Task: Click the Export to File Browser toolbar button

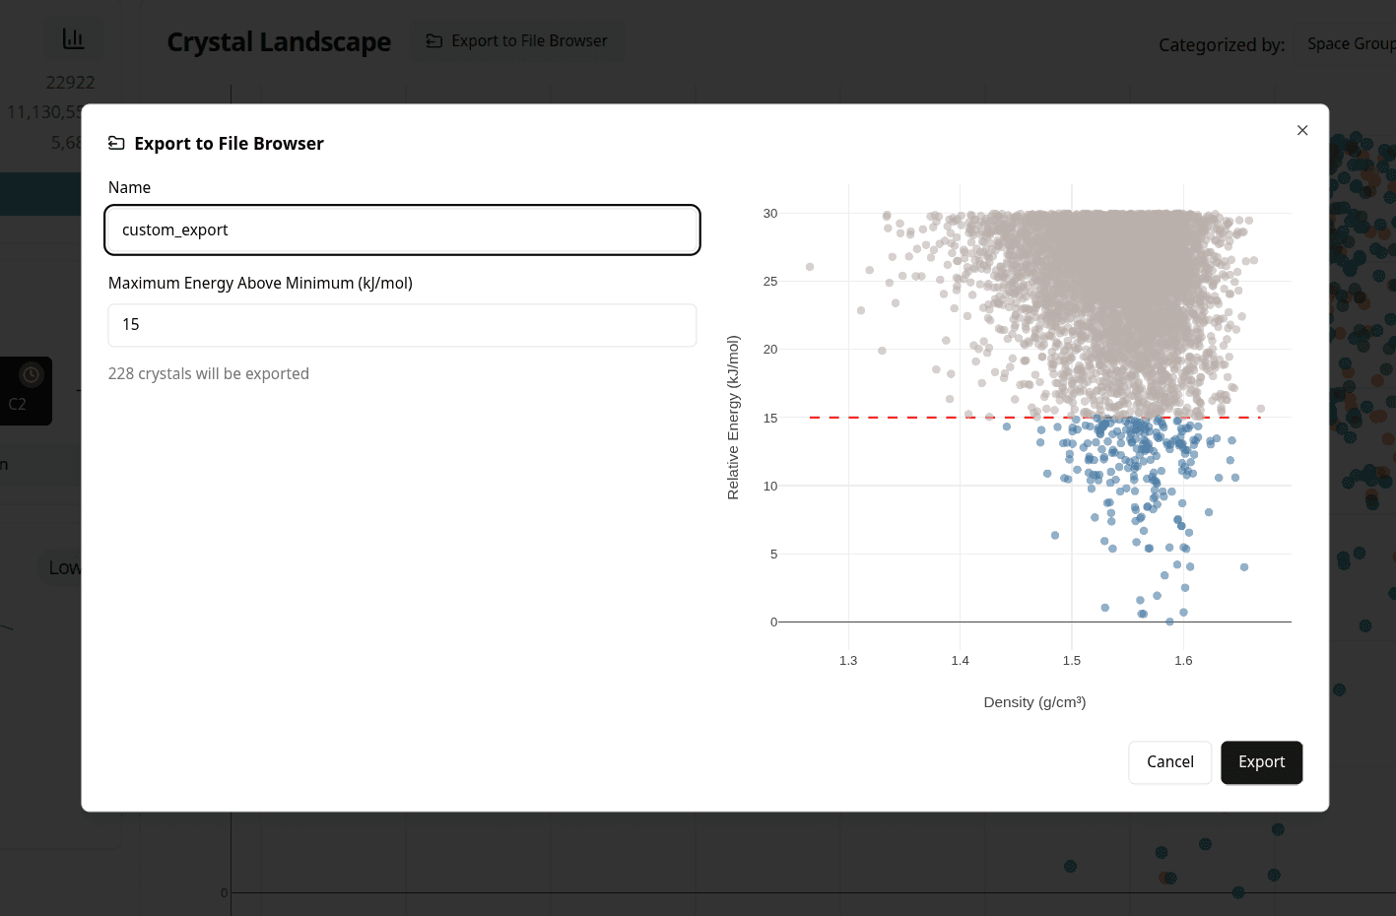Action: tap(515, 40)
